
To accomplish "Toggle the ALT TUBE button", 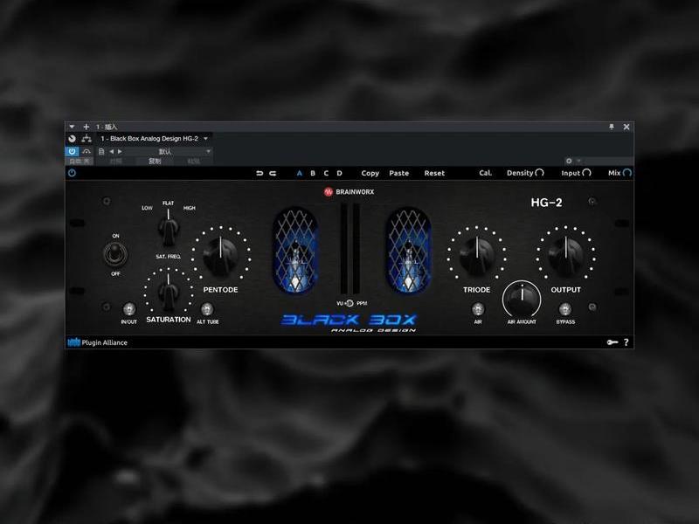I will tap(207, 309).
